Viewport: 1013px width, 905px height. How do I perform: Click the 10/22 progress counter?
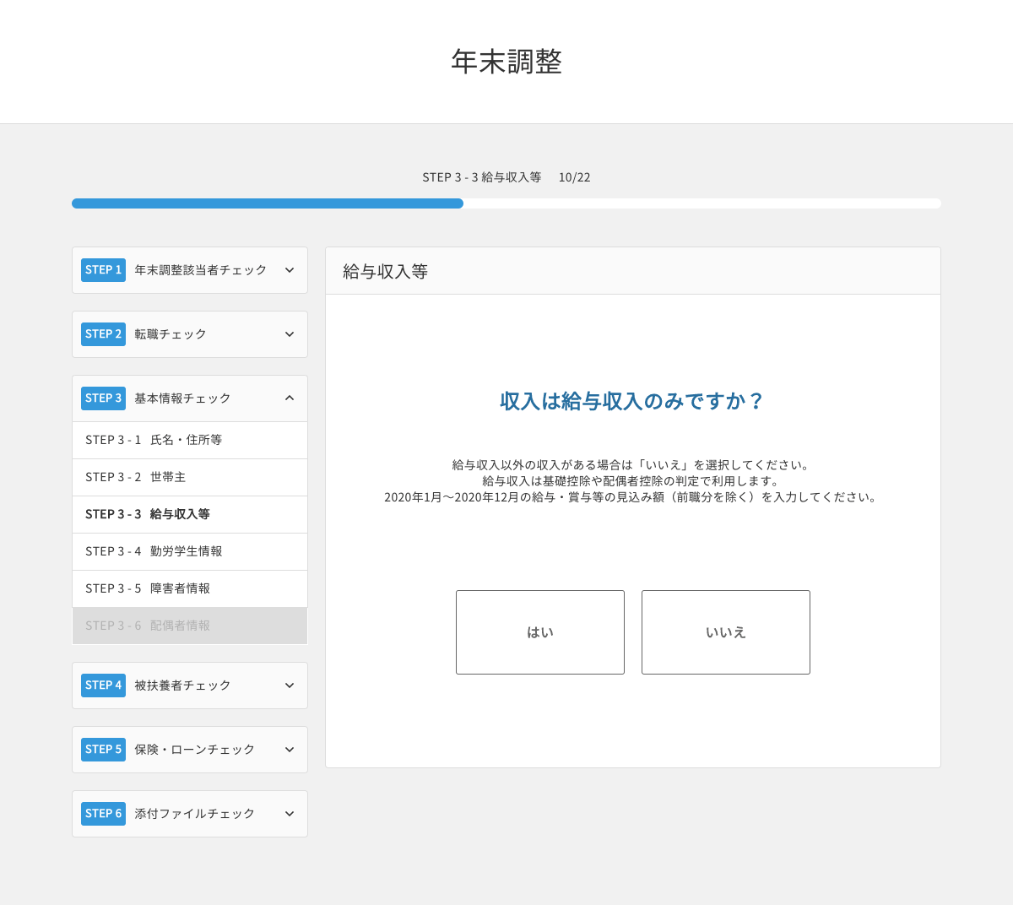[x=575, y=177]
